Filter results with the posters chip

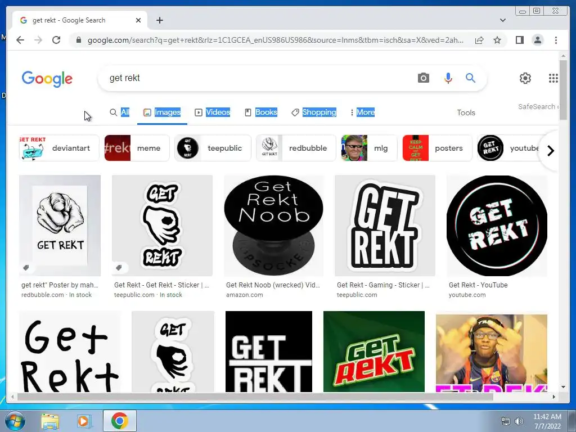coord(437,148)
